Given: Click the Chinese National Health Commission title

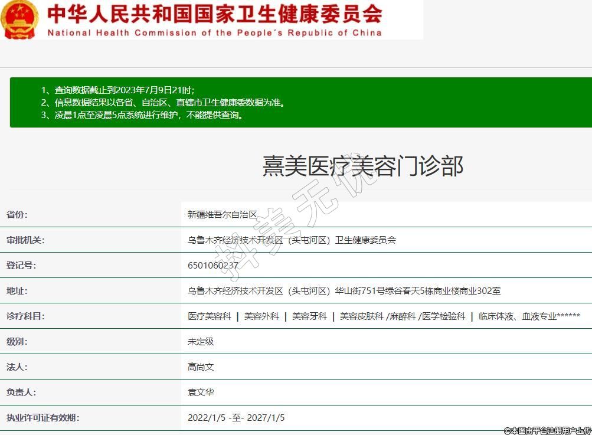Looking at the screenshot, I should coord(214,14).
